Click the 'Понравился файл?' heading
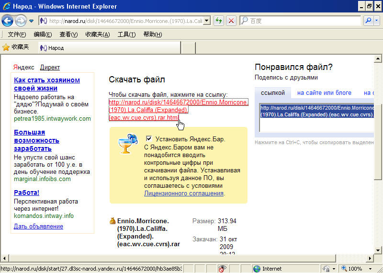This screenshot has width=383, height=273. [x=293, y=67]
